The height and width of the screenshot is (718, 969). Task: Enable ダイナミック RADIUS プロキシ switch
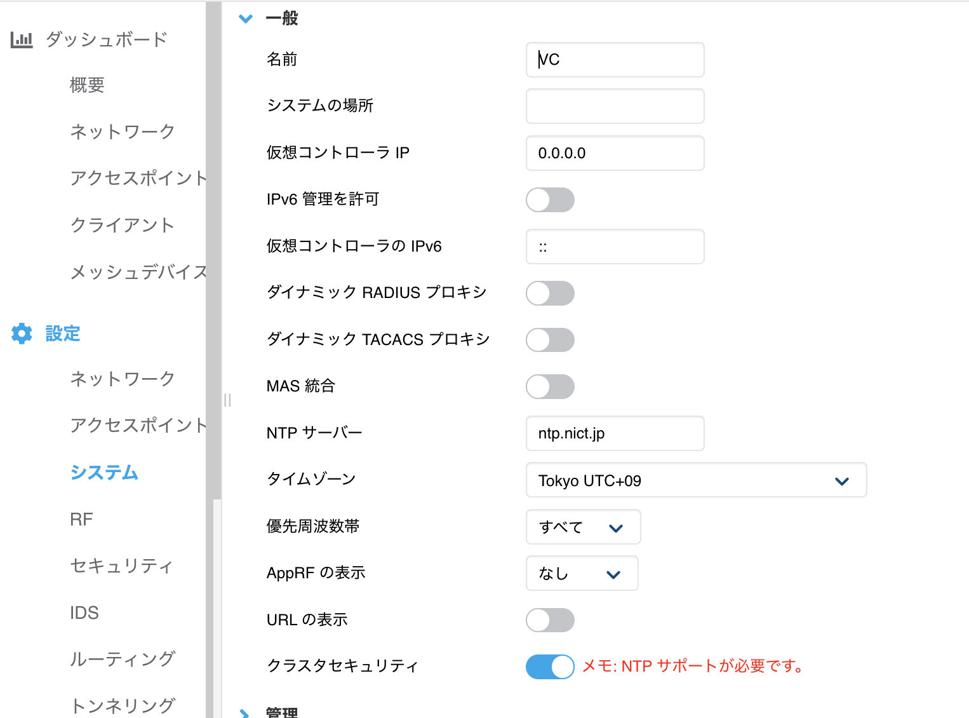(550, 294)
